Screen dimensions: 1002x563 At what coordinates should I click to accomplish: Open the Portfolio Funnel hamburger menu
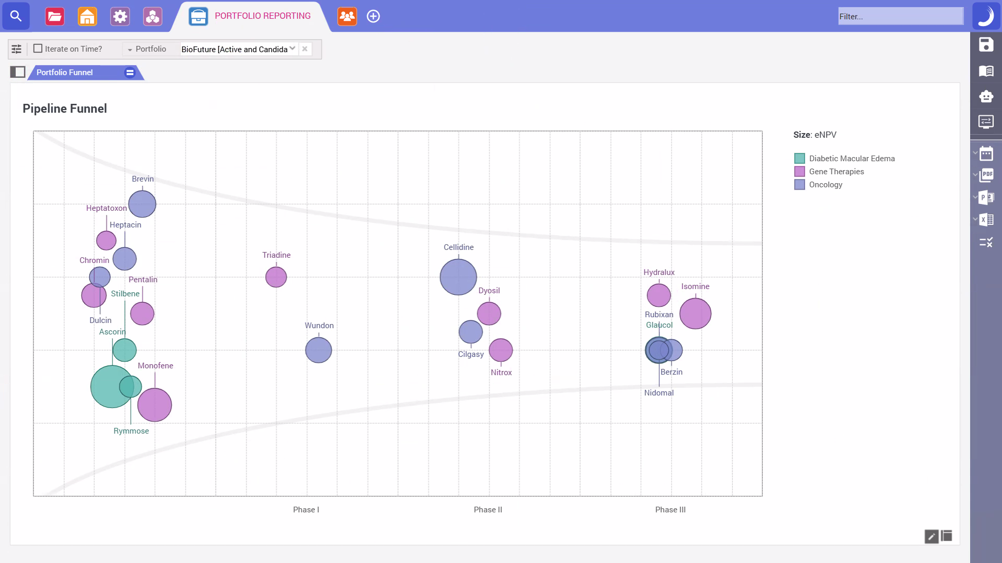pyautogui.click(x=129, y=72)
